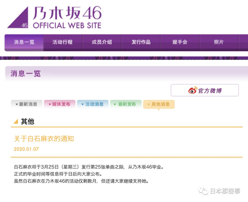The height and width of the screenshot is (202, 248).
Task: Click the arrow on 最新消息 tab
Action: point(17,104)
